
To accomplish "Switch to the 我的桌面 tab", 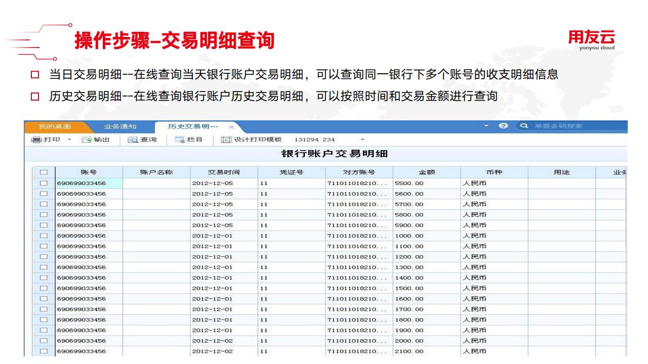I will pyautogui.click(x=56, y=126).
